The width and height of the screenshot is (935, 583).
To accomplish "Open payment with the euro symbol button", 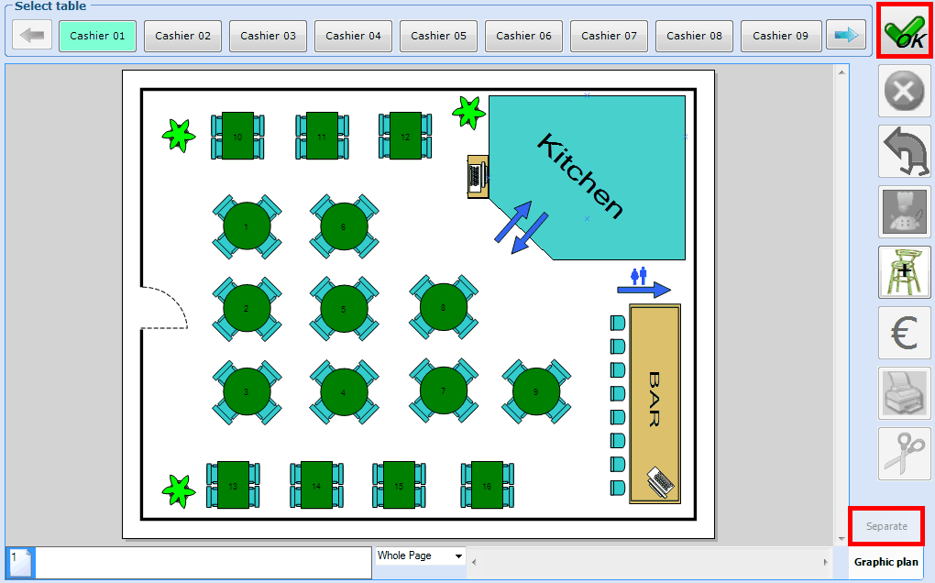I will pyautogui.click(x=904, y=333).
